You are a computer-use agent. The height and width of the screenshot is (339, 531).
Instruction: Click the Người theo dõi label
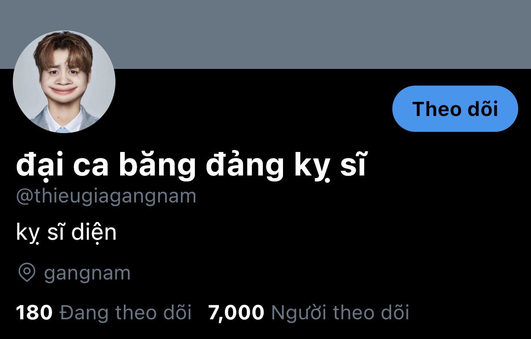tap(340, 313)
